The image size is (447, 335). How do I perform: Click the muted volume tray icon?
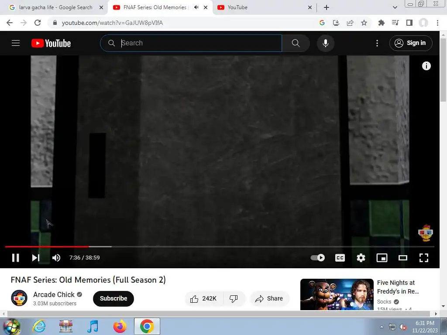[x=403, y=327]
